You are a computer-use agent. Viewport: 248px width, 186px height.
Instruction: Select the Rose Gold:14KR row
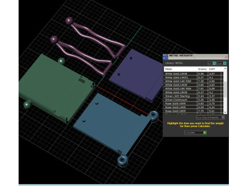[193, 107]
